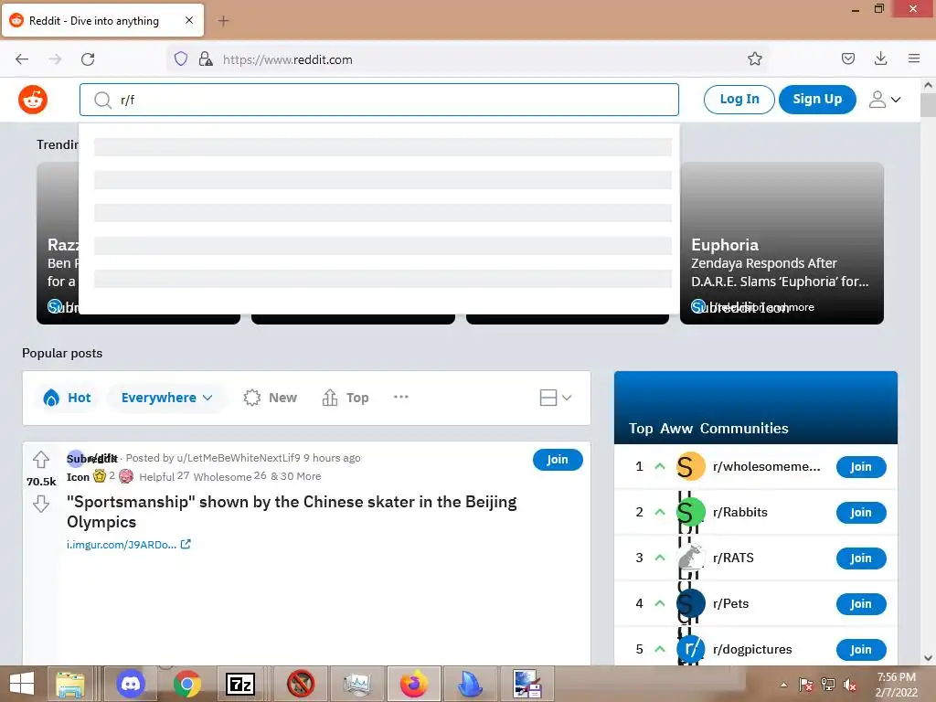Click the r/wholesomememes community avatar
This screenshot has height=702, width=936.
691,467
